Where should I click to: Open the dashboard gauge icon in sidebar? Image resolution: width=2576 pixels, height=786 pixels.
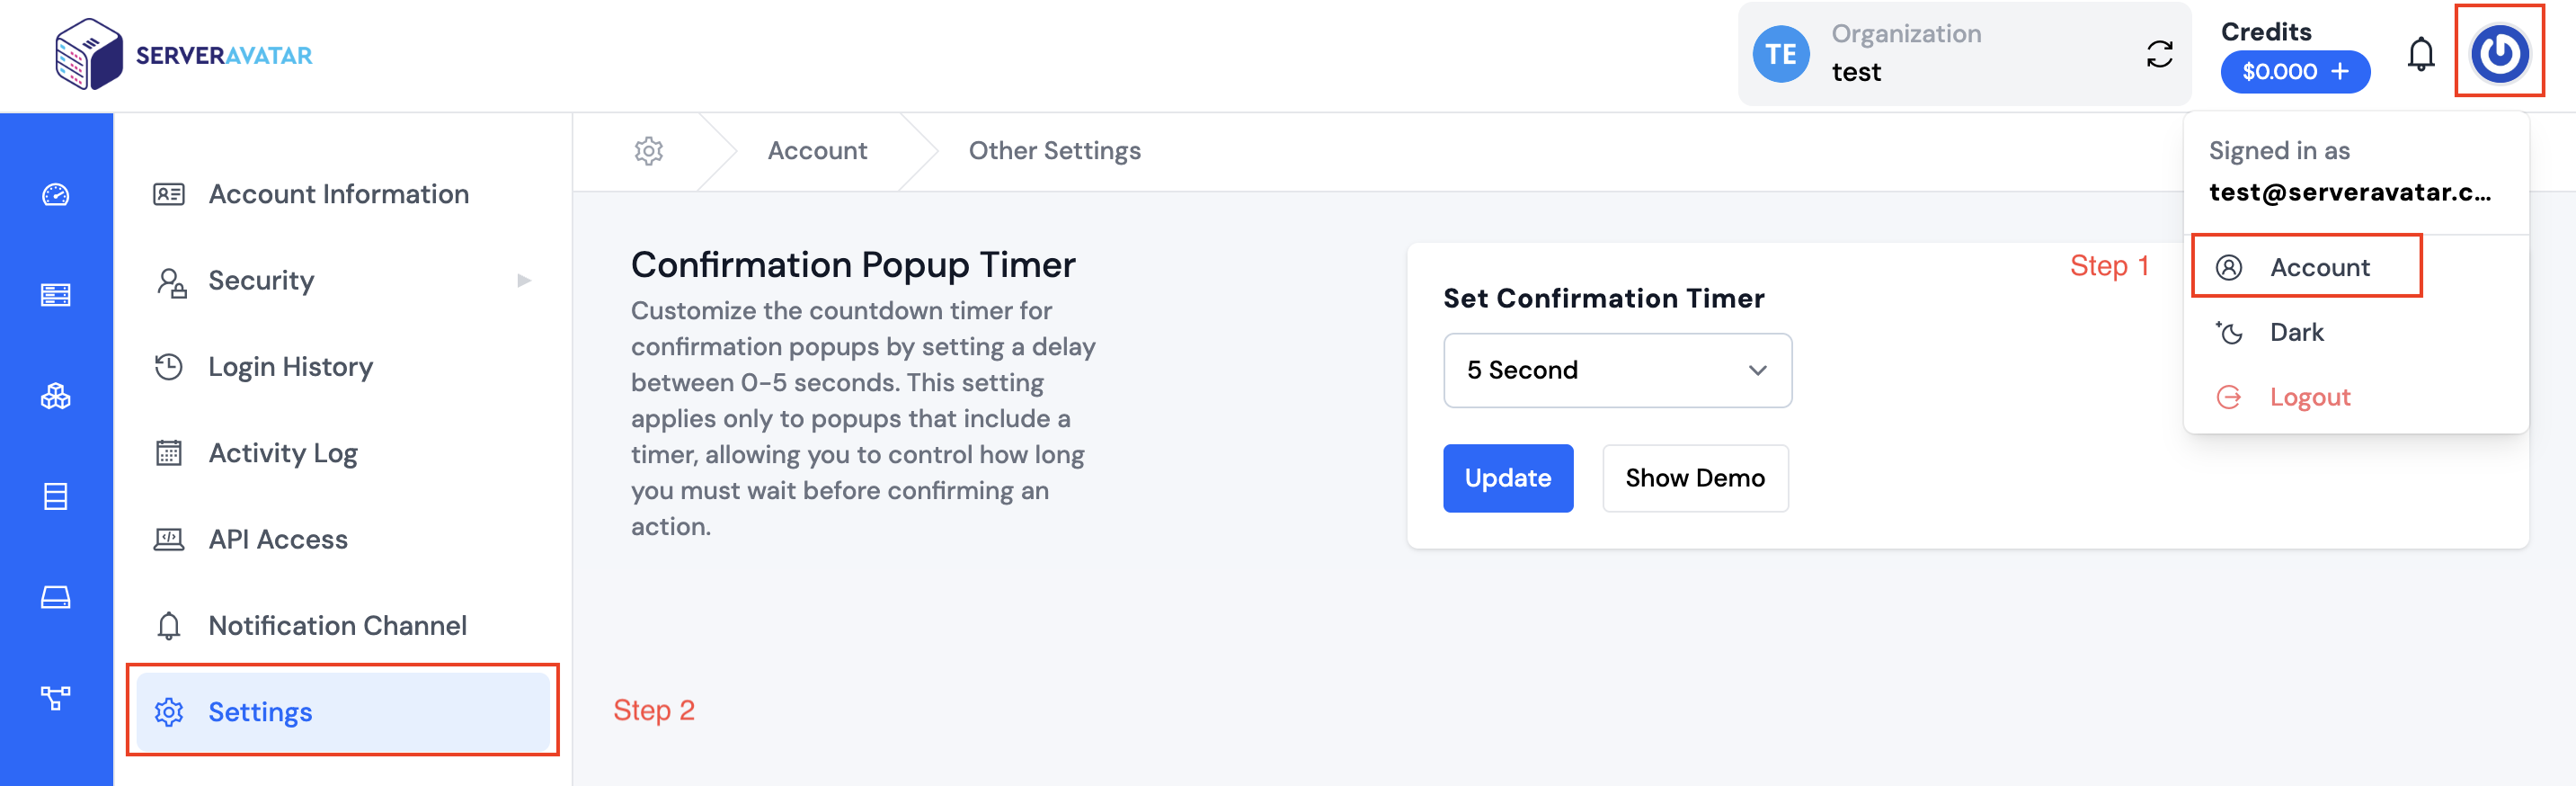56,195
